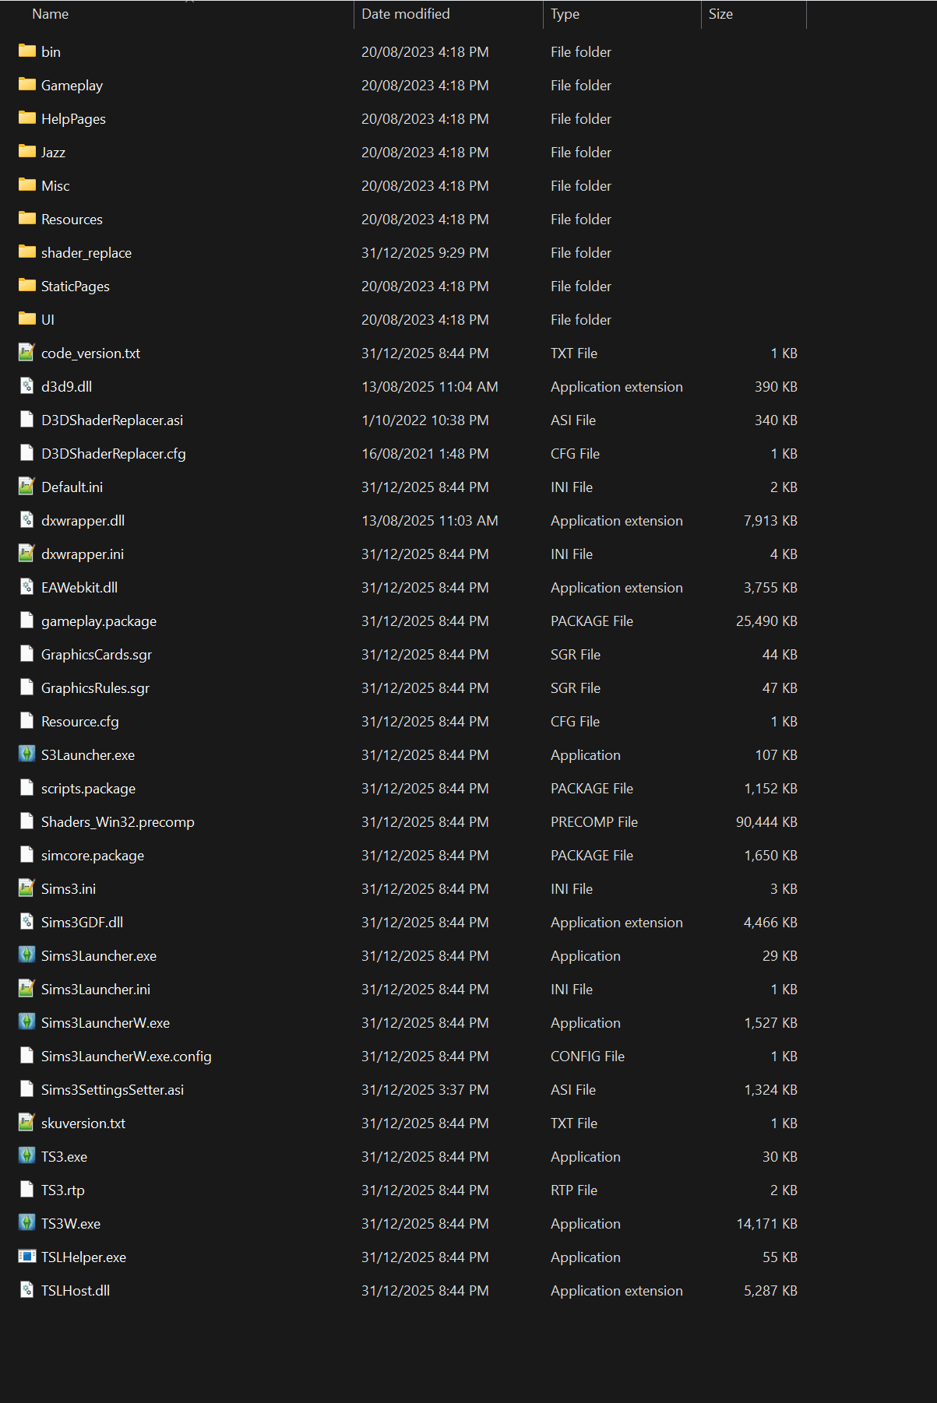This screenshot has width=937, height=1403.
Task: Click the UI folder icon
Action: point(27,319)
